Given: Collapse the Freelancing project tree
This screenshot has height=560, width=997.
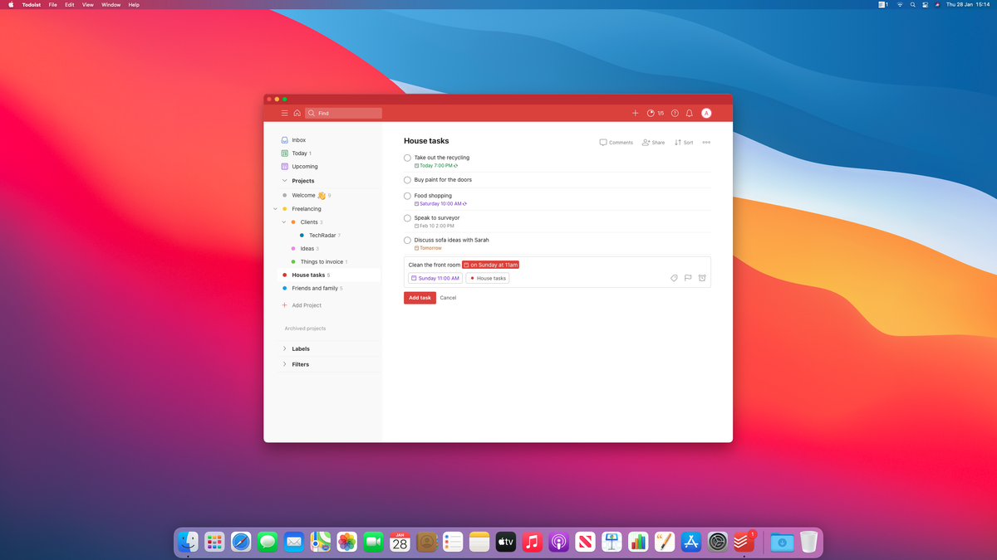Looking at the screenshot, I should [x=275, y=208].
